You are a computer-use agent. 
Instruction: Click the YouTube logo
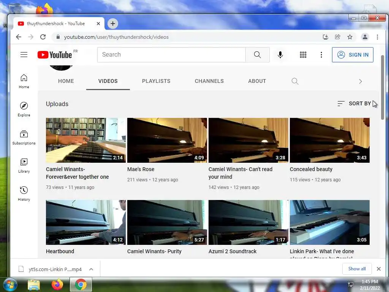[x=55, y=55]
